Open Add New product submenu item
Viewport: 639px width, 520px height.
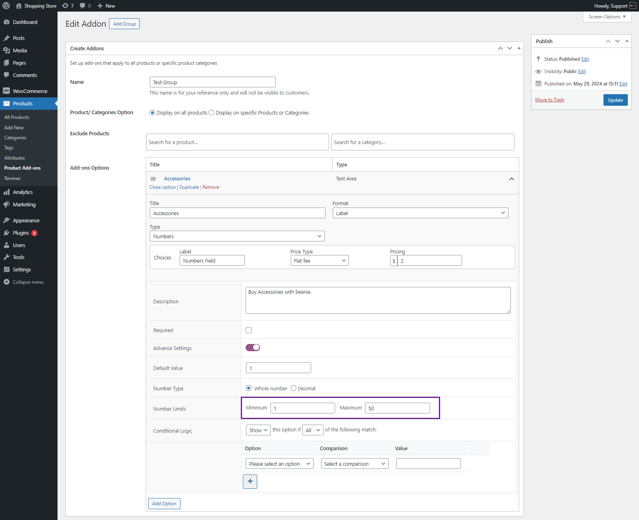coord(14,128)
